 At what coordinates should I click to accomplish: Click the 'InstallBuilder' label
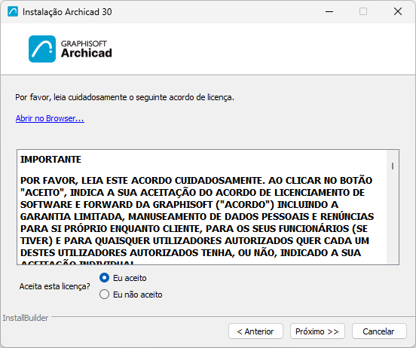26,318
